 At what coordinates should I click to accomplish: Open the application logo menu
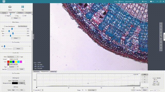coord(4,2)
